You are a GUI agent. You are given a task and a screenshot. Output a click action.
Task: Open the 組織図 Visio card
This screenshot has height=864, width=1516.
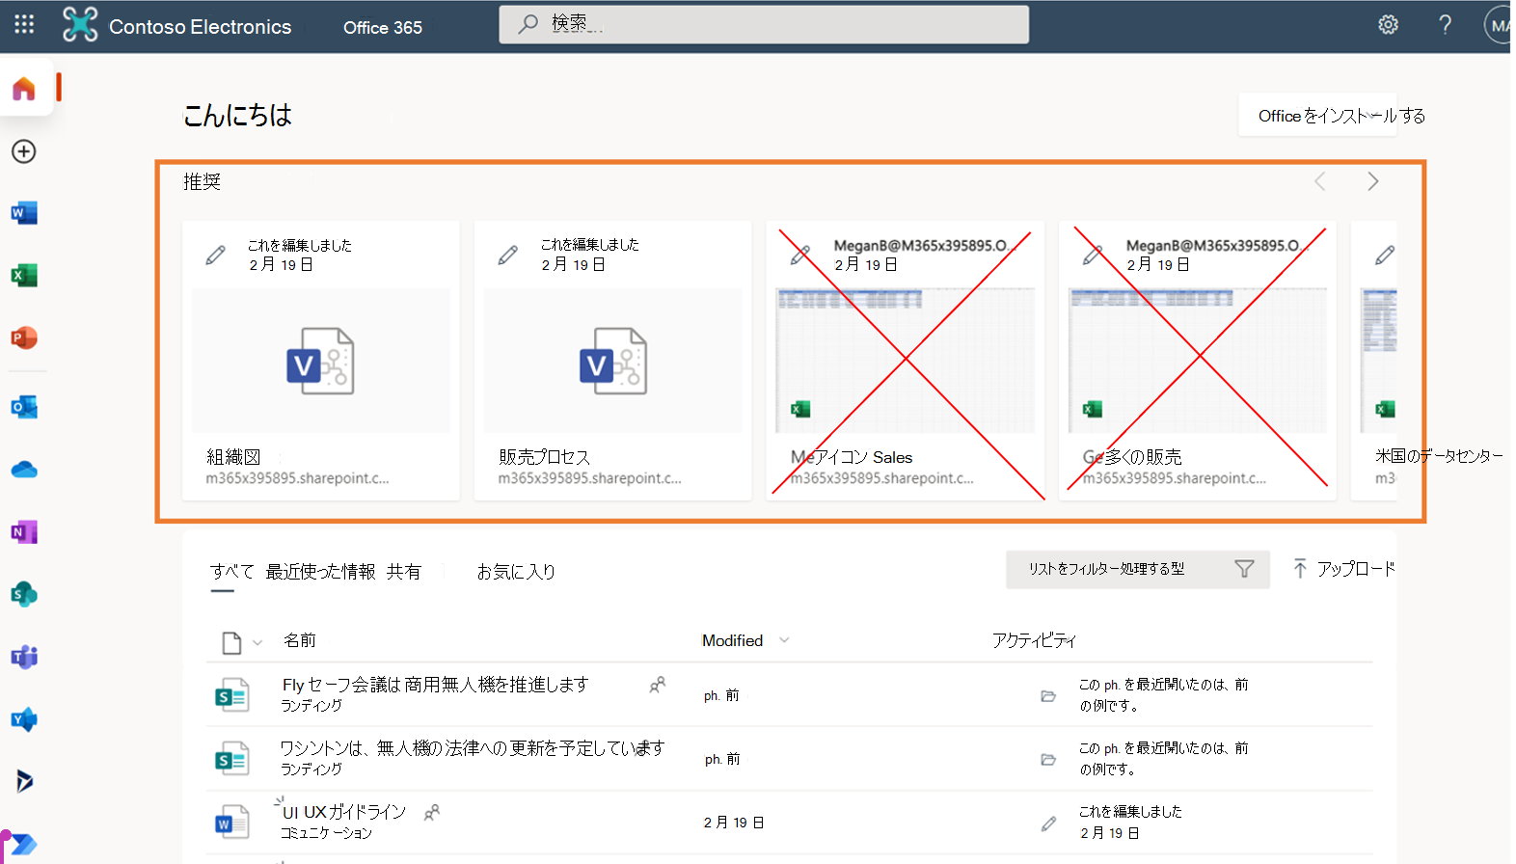point(321,361)
